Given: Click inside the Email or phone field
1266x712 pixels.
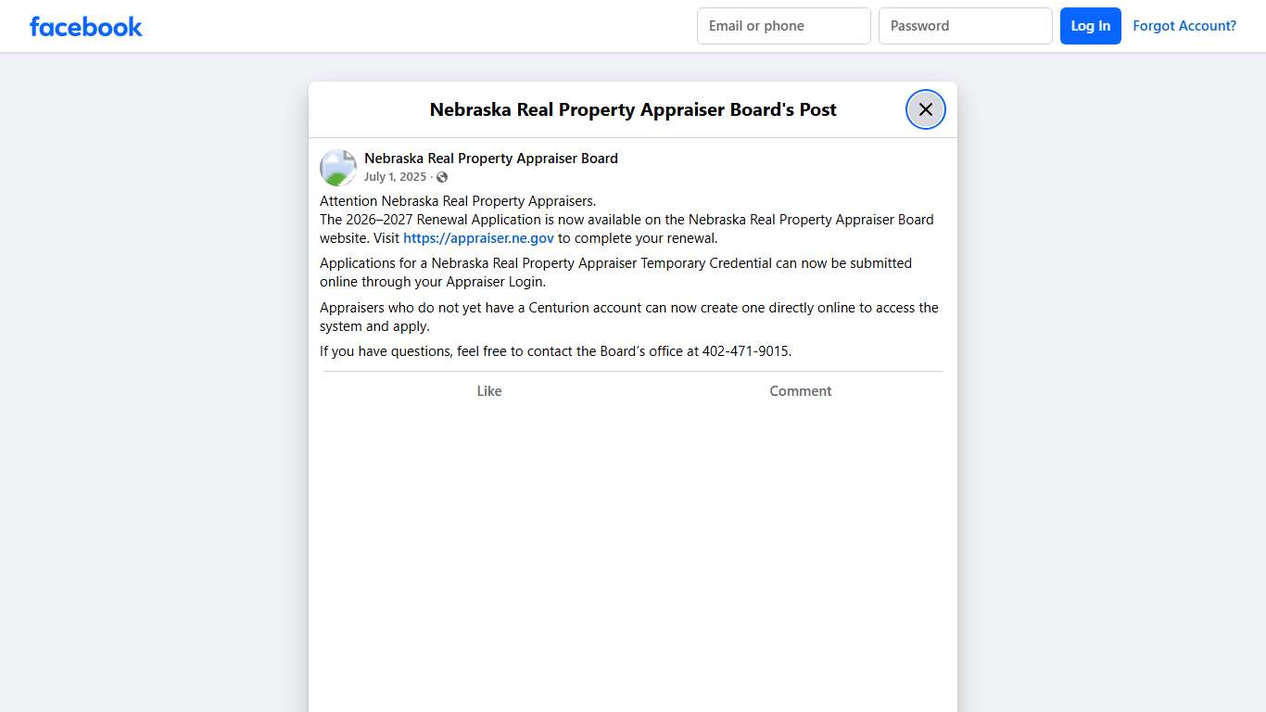Looking at the screenshot, I should tap(783, 25).
